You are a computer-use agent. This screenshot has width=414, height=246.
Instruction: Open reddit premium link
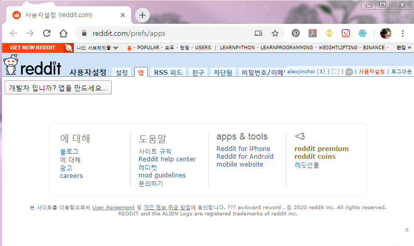coord(321,149)
